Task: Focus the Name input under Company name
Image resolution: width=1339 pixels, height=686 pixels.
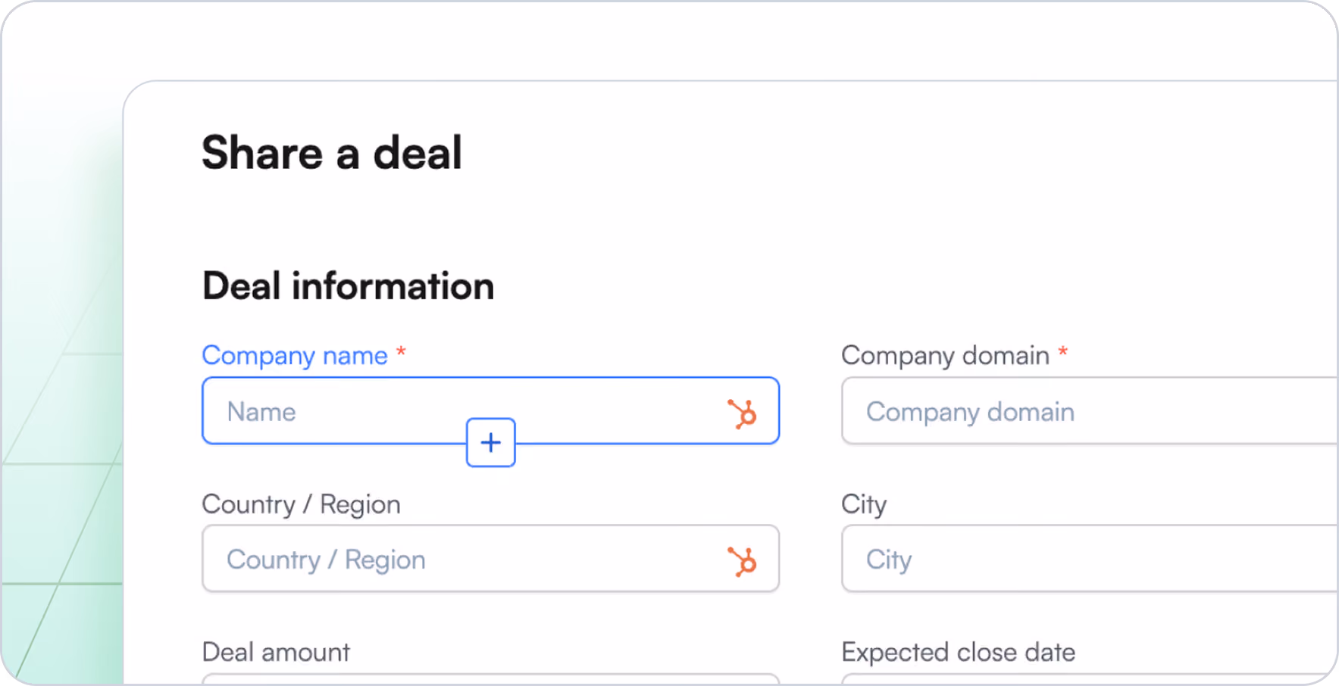Action: tap(490, 410)
